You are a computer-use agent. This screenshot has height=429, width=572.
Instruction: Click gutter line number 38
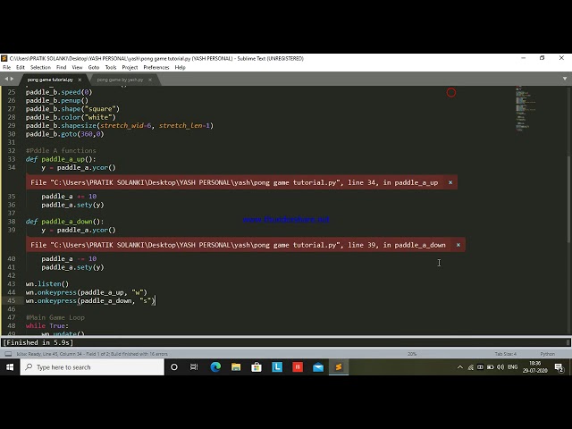click(x=12, y=222)
